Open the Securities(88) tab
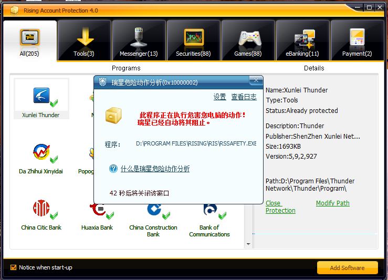Image resolution: width=388 pixels, height=280 pixels. pos(194,41)
